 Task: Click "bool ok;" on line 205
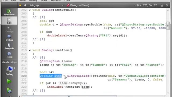point(47,21)
